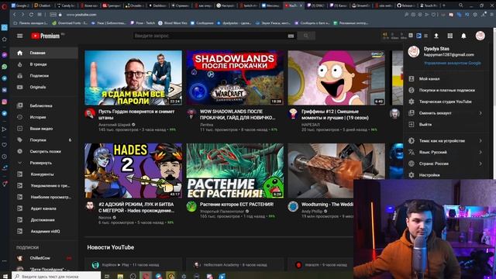The width and height of the screenshot is (496, 279).
Task: Expand the sidebar list with Развернуть
Action: click(x=43, y=163)
